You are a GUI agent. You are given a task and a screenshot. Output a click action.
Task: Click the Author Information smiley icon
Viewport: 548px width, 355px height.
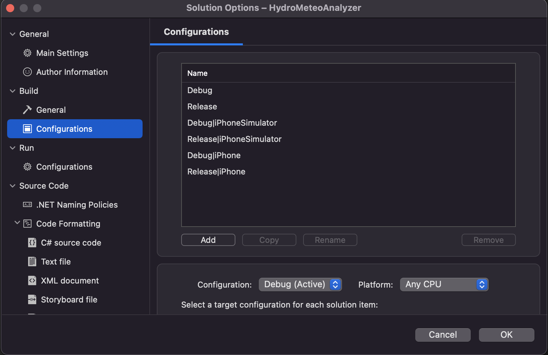pyautogui.click(x=27, y=72)
